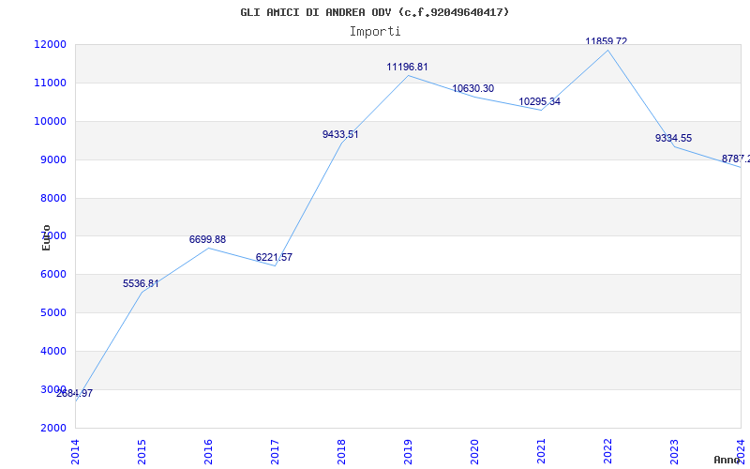
Task: Click the 2014 year axis label
Action: click(75, 452)
